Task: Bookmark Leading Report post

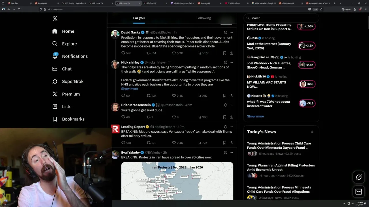Action: pos(225,143)
